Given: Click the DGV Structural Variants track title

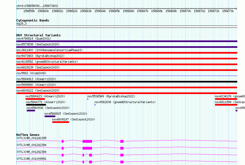Looking at the screenshot, I should pyautogui.click(x=39, y=35).
